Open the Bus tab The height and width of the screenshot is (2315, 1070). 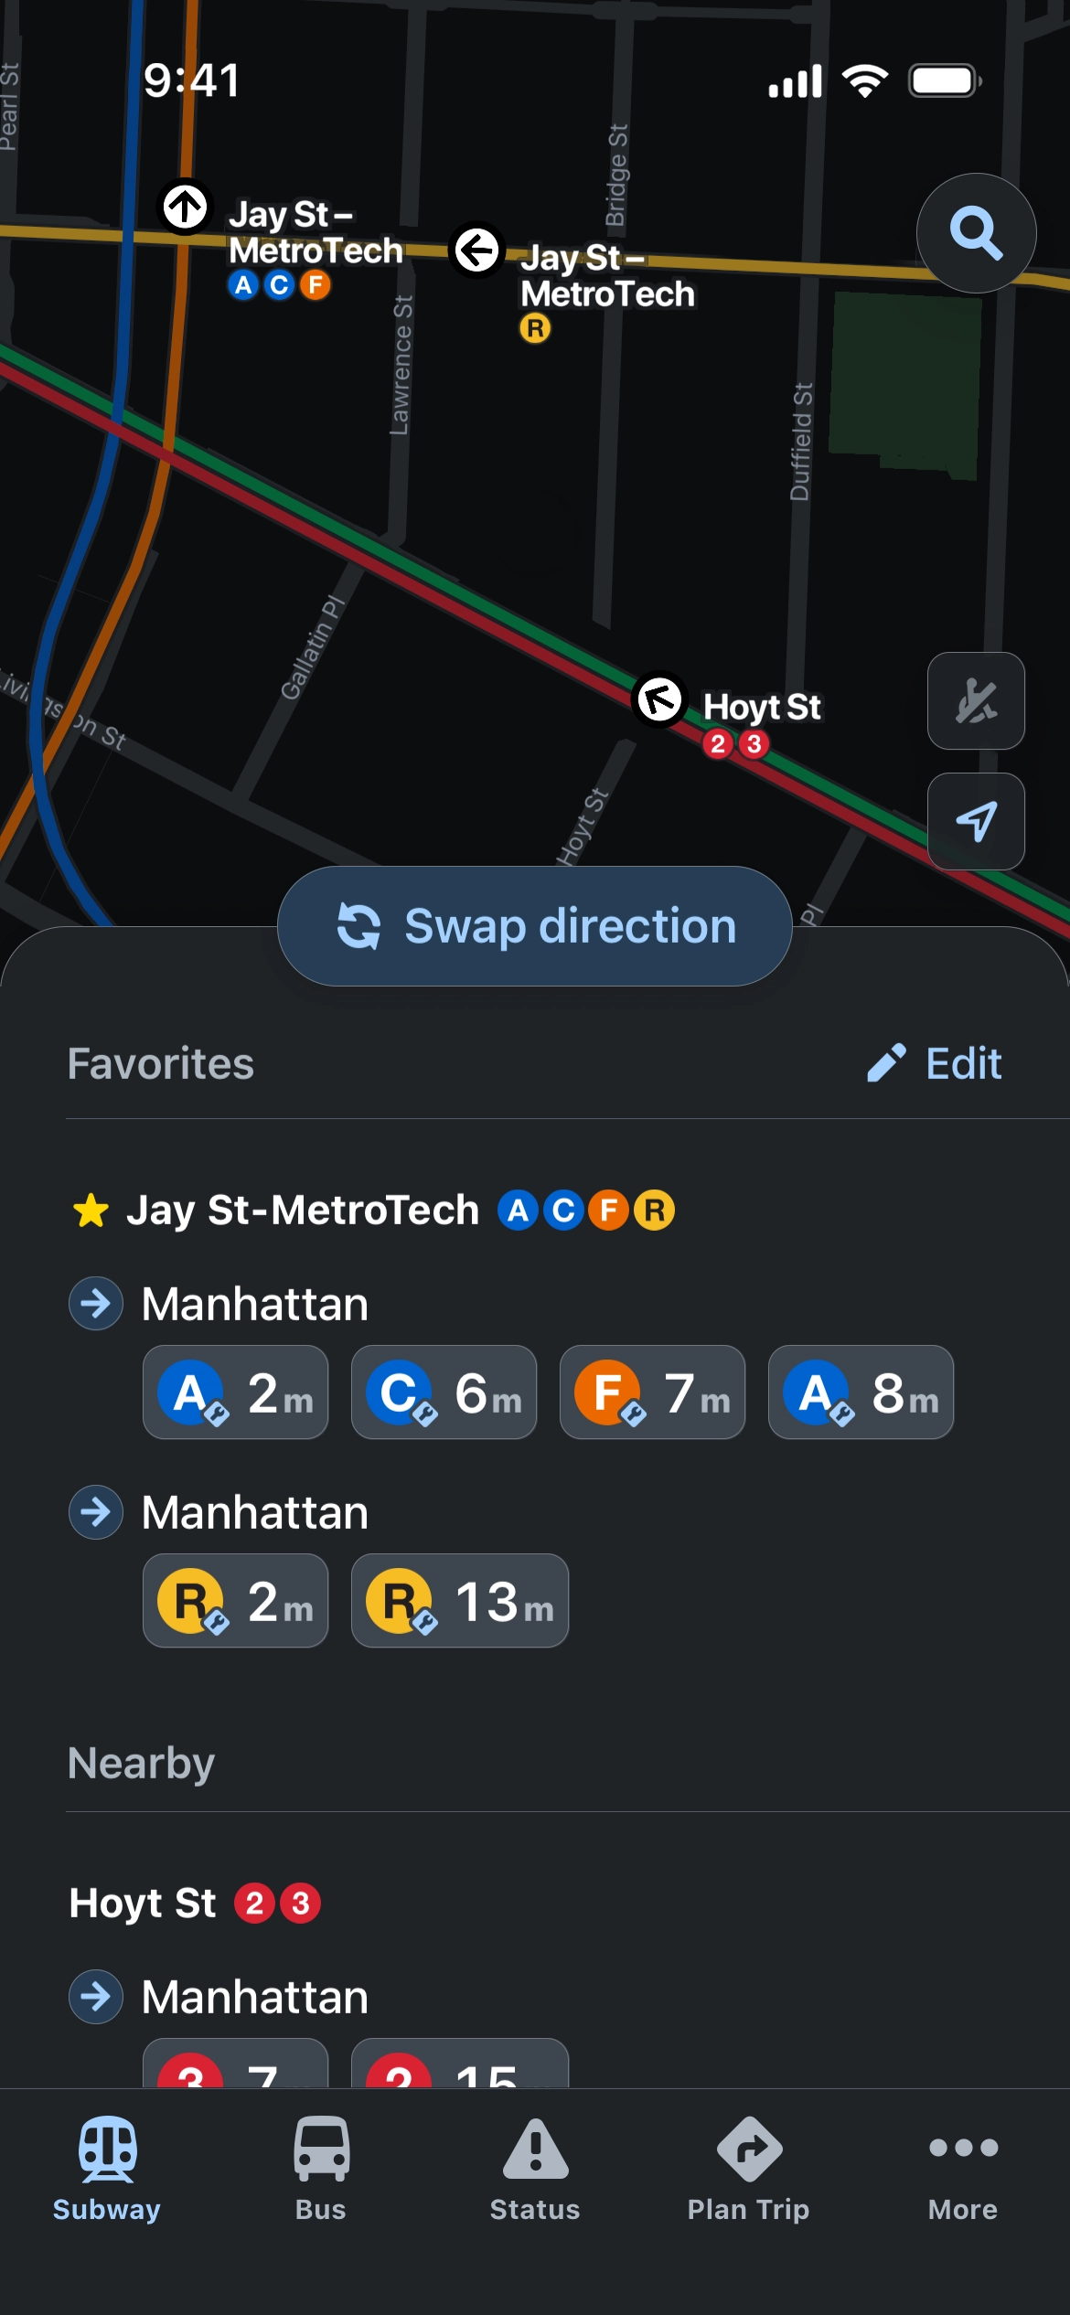321,2168
